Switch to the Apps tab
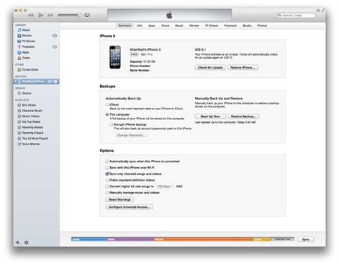 point(152,26)
